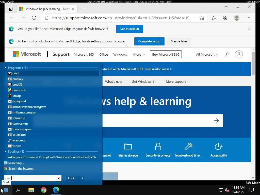Viewport: 260px width, 195px height.
Task: Collapse the Programs (15) group
Action: (5, 68)
